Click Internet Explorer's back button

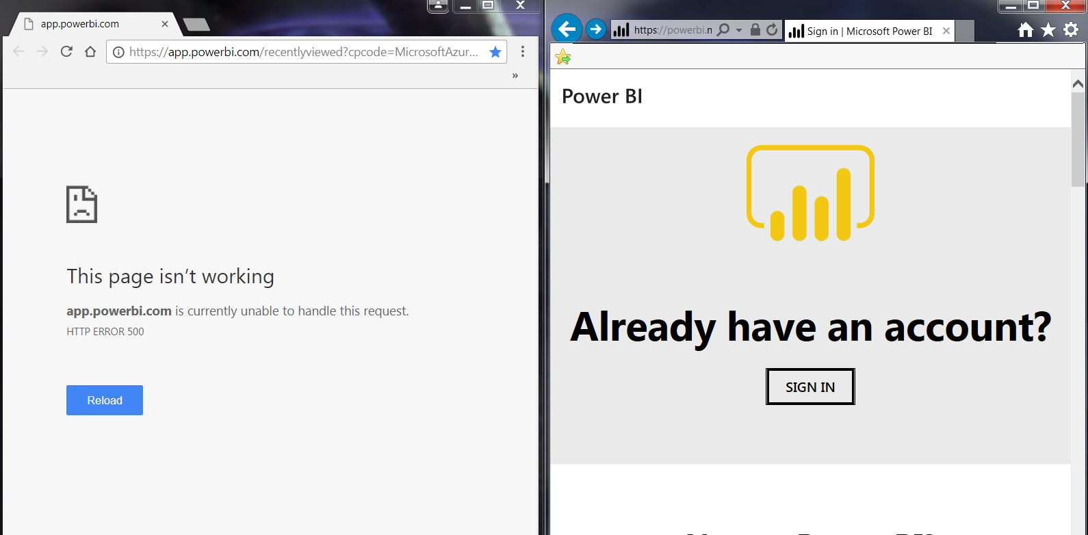[x=567, y=29]
